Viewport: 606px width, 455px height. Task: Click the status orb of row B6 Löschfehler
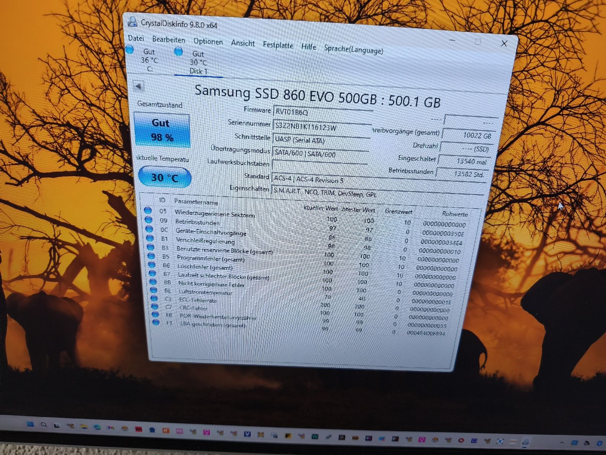click(x=152, y=265)
